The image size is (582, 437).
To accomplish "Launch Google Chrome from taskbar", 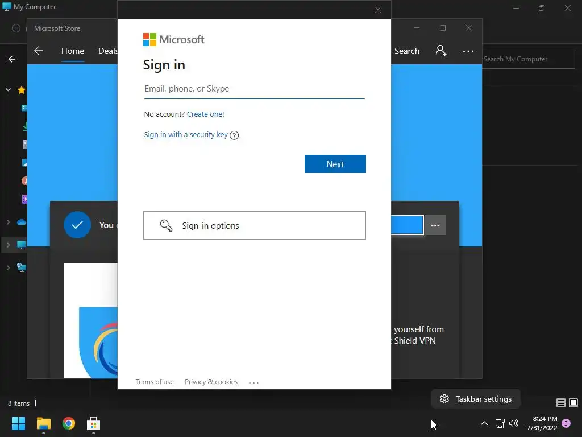I will tap(69, 423).
